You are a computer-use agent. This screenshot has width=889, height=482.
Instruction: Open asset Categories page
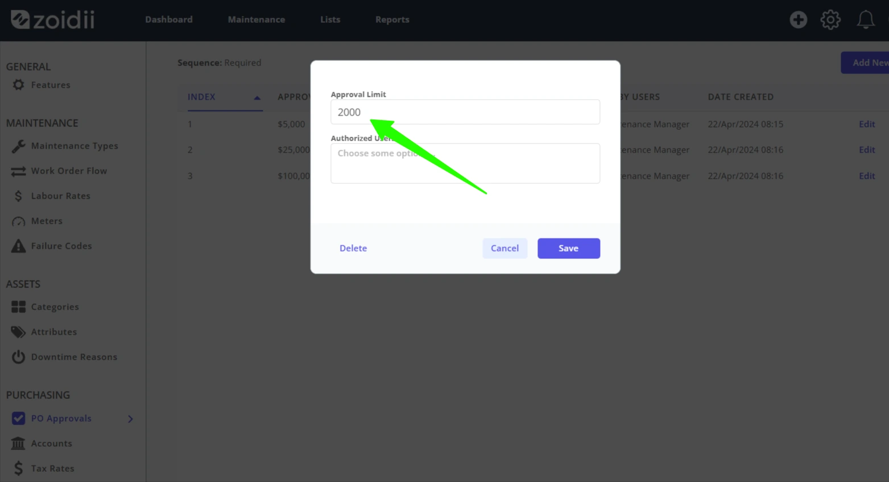[x=55, y=307]
